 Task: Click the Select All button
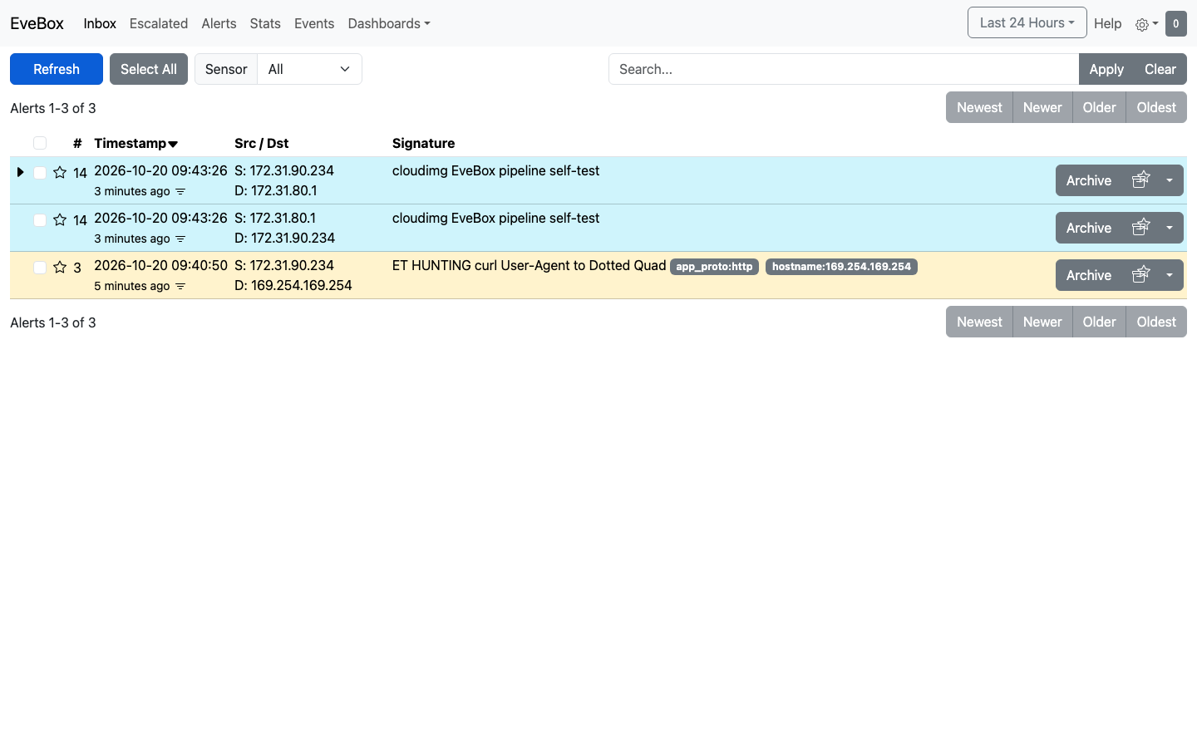(x=149, y=69)
